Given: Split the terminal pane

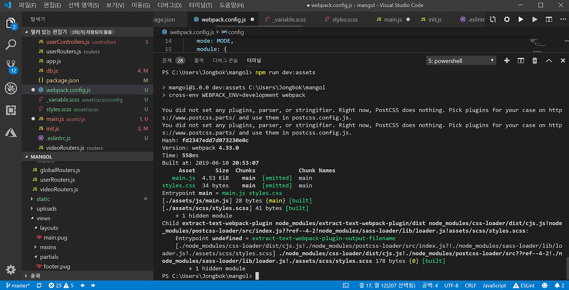Looking at the screenshot, I should pos(521,60).
